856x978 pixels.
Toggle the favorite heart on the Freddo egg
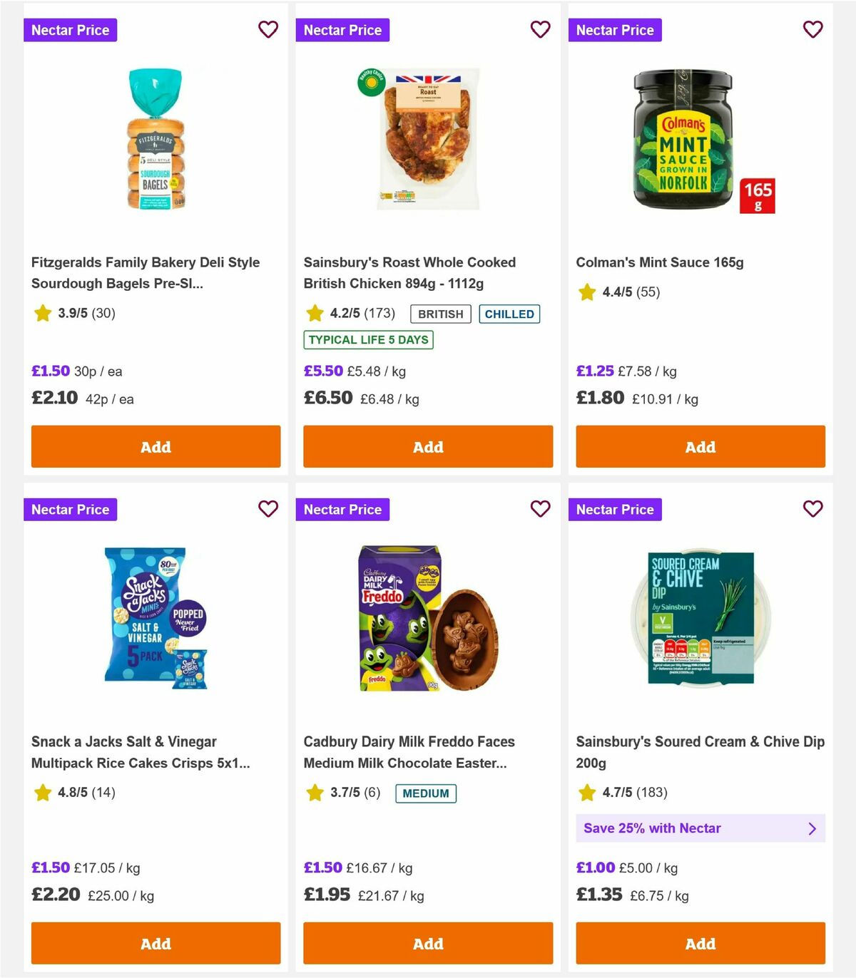pyautogui.click(x=540, y=510)
